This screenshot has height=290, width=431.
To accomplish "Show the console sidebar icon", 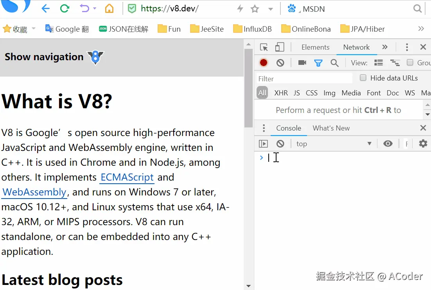I will click(263, 143).
